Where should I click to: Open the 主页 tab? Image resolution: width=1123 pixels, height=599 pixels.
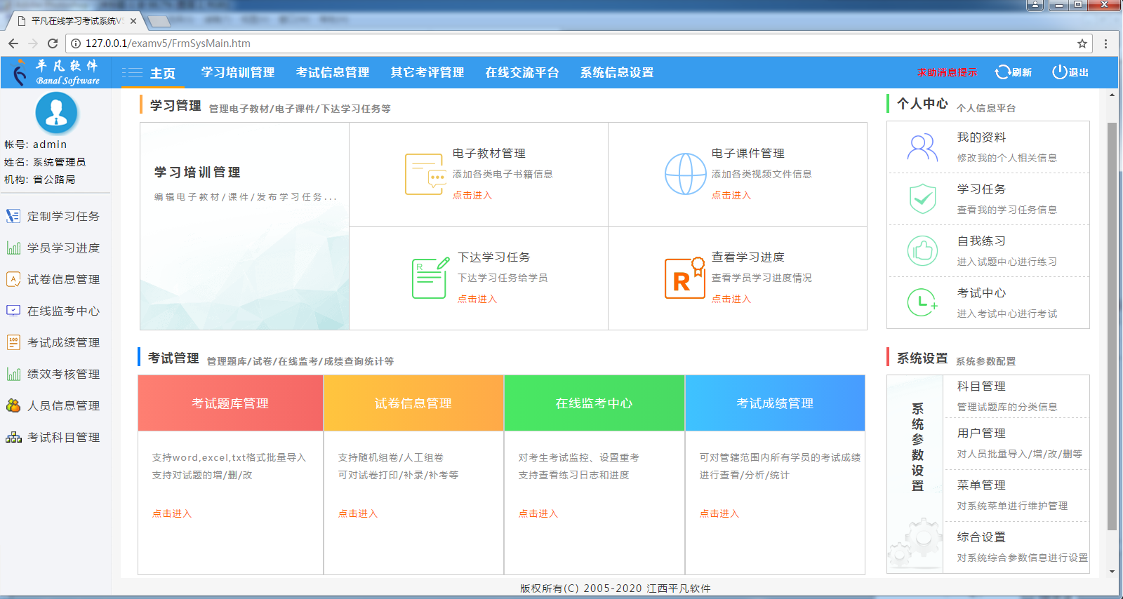click(163, 73)
